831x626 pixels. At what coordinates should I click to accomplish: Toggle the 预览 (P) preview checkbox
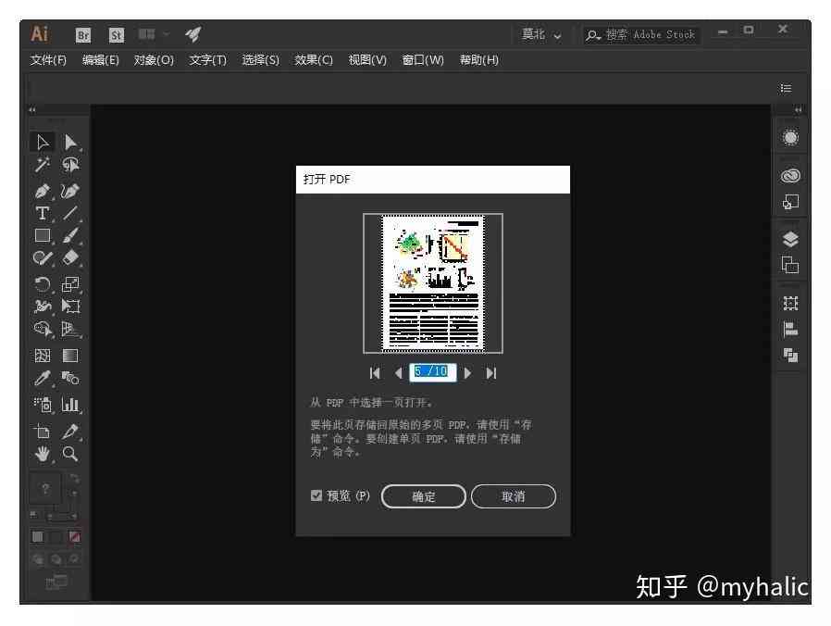coord(316,495)
